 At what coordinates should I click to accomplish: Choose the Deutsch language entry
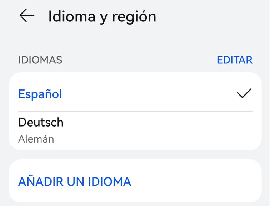41,123
